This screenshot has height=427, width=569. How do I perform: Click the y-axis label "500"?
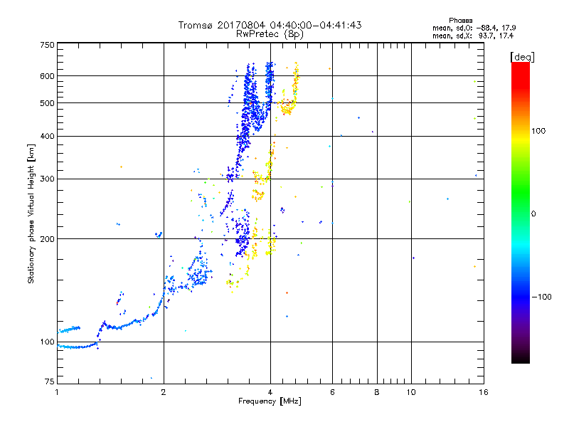tap(47, 103)
